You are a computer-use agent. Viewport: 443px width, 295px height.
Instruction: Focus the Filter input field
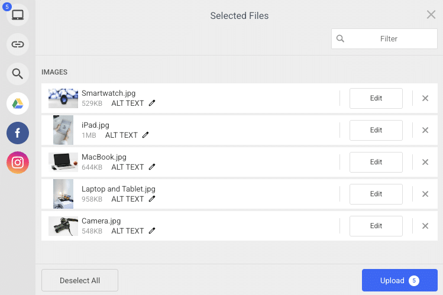384,38
